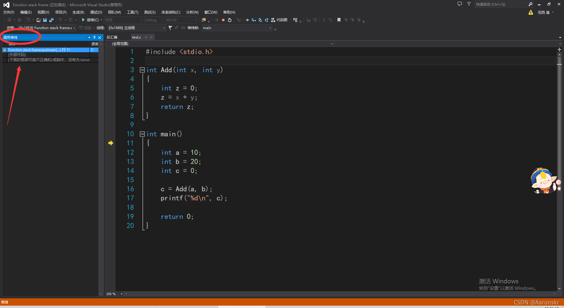Viewport: 564px width, 308px height.
Task: Restart debugging with the circular arrow
Action: (230, 20)
